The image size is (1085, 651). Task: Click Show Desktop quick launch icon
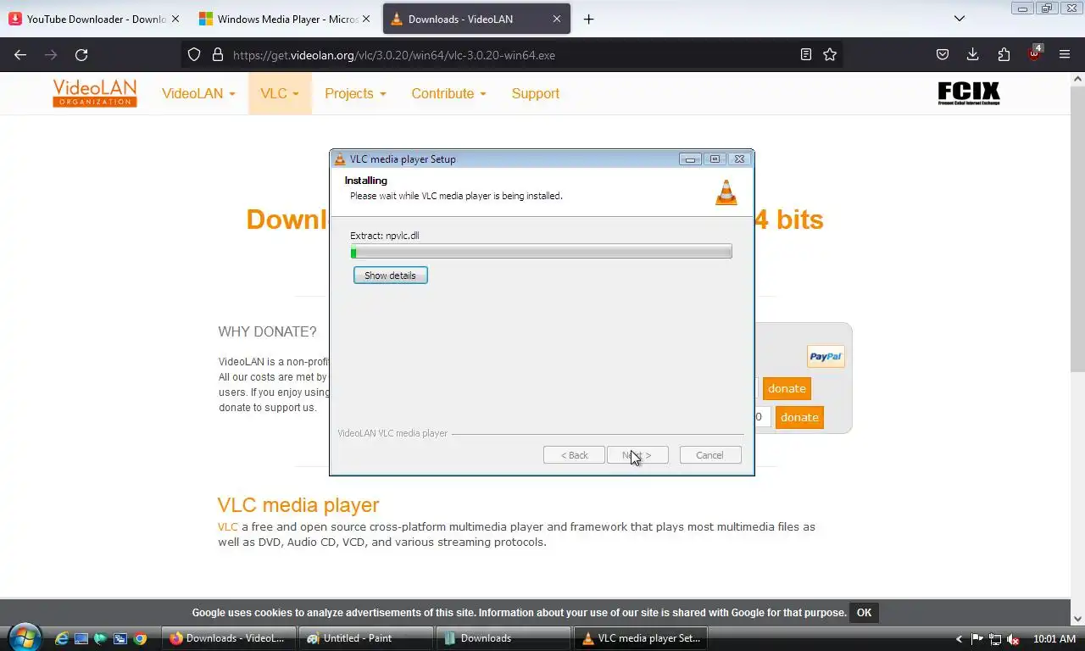tap(81, 638)
